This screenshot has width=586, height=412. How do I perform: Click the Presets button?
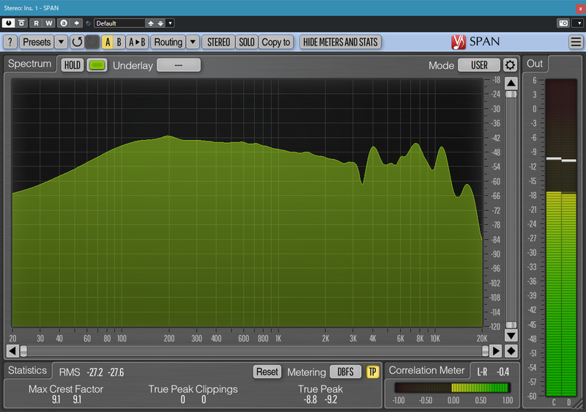coord(37,42)
